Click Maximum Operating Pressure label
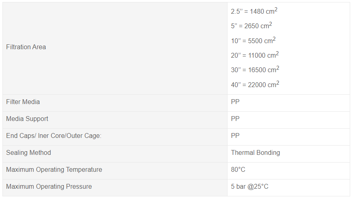353x198 pixels. click(49, 187)
